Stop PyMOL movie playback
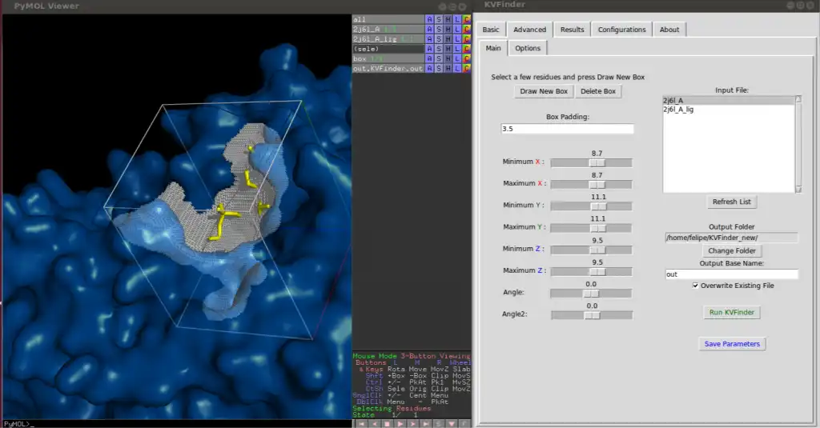The image size is (820, 428). [387, 424]
